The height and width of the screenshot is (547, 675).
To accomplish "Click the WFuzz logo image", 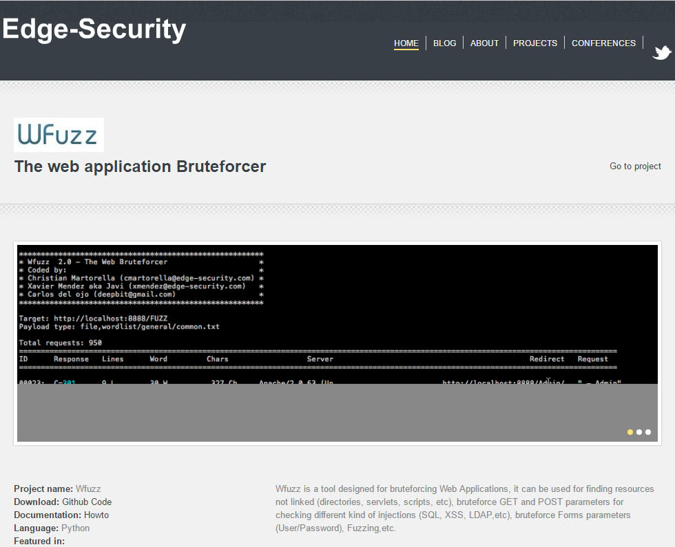I will (x=59, y=135).
